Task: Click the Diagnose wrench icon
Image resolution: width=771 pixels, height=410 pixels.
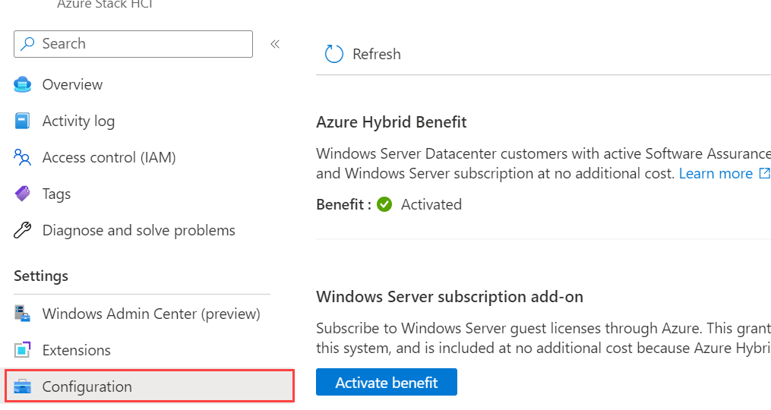Action: tap(23, 230)
